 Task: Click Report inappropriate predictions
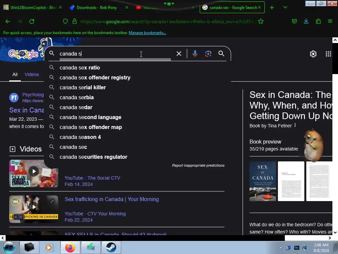point(198,165)
